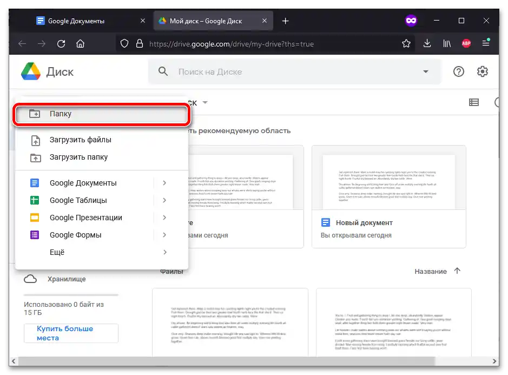Expand Google Презентации submenu chevron
Image resolution: width=508 pixels, height=375 pixels.
(x=164, y=218)
